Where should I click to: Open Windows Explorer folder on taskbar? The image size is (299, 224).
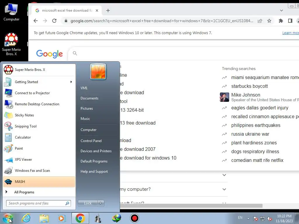tap(44, 218)
